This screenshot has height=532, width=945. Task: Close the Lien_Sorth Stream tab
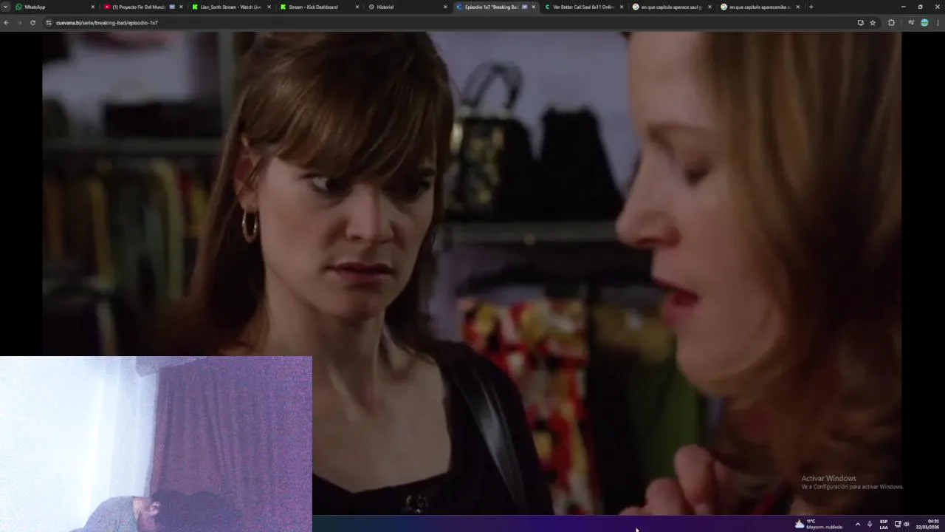(269, 7)
